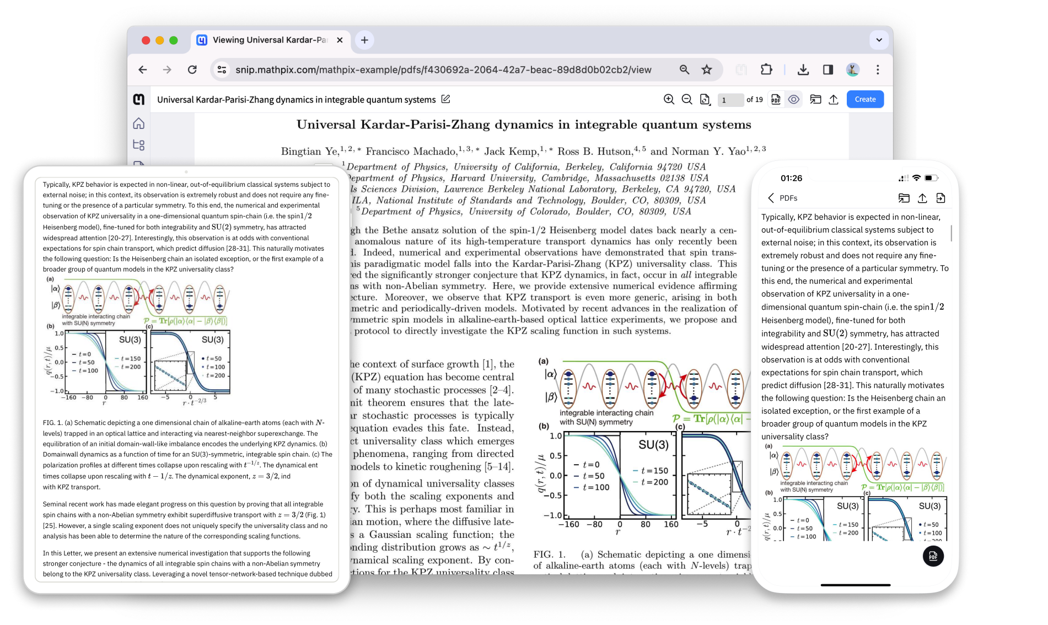
Task: Click the zoom magnifier icon in the address bar
Action: click(x=684, y=69)
